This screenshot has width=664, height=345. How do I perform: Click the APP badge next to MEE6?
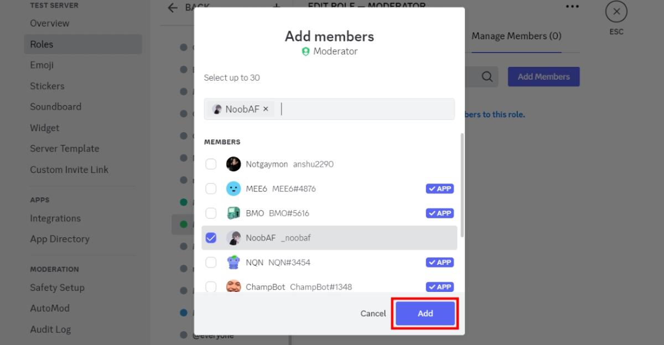click(x=439, y=189)
